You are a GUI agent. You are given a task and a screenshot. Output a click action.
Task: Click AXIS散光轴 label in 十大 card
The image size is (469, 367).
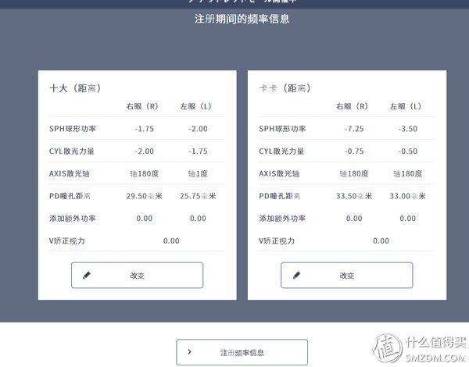pos(70,173)
